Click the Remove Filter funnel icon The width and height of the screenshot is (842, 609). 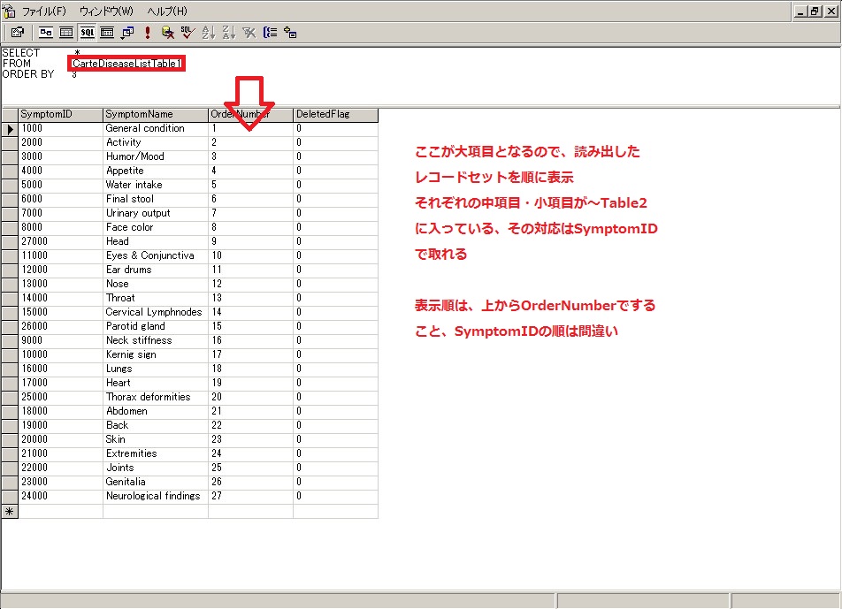pyautogui.click(x=249, y=33)
